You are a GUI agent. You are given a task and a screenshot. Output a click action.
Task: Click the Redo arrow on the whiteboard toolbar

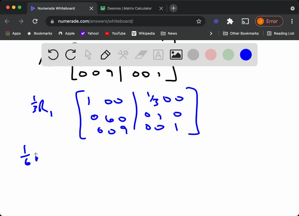pyautogui.click(x=70, y=54)
